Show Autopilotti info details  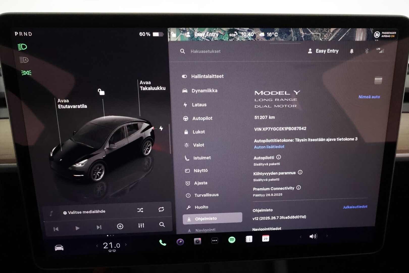278,157
